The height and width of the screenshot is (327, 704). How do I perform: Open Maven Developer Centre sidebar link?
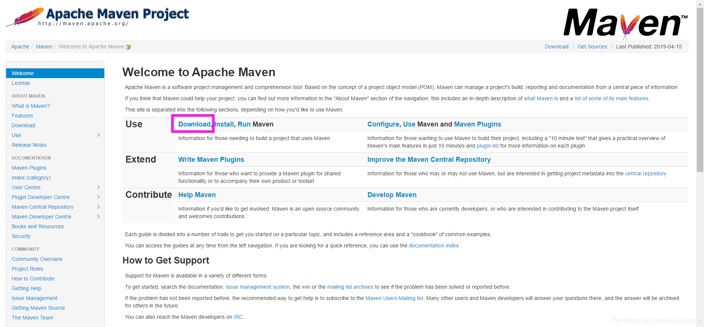click(41, 217)
